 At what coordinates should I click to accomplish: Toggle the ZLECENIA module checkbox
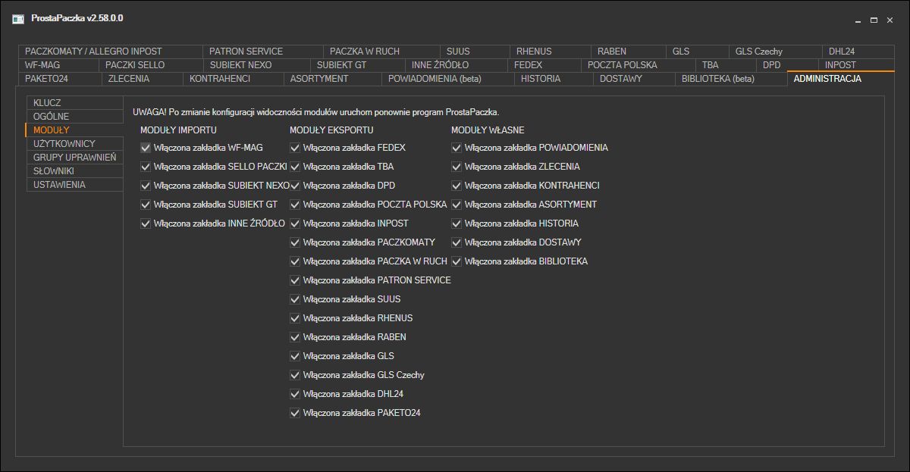click(457, 167)
